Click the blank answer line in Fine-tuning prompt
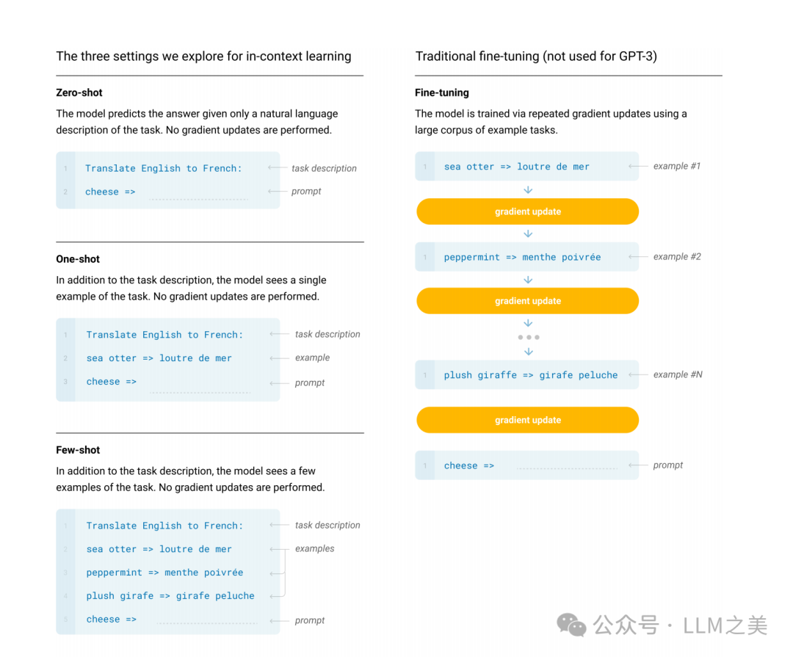Image resolution: width=793 pixels, height=657 pixels. click(566, 468)
